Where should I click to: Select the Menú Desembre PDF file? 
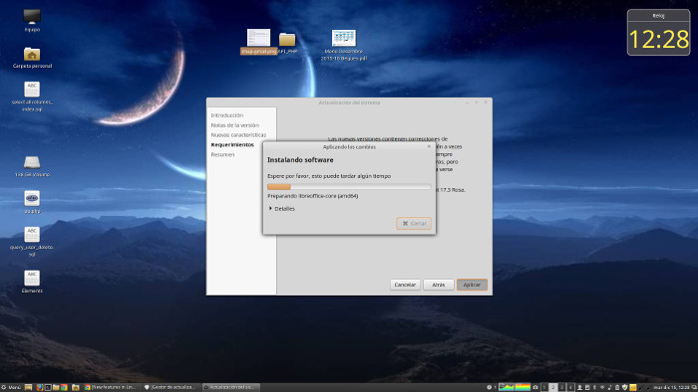[x=344, y=45]
